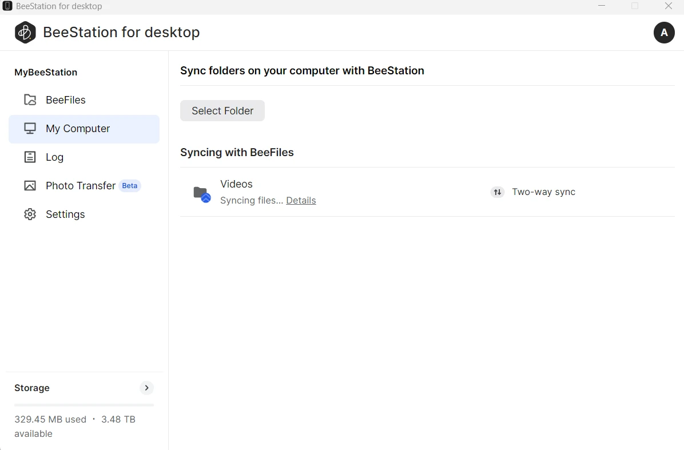Click the BeeFiles folder icon in sidebar
This screenshot has height=450, width=684.
pyautogui.click(x=30, y=100)
